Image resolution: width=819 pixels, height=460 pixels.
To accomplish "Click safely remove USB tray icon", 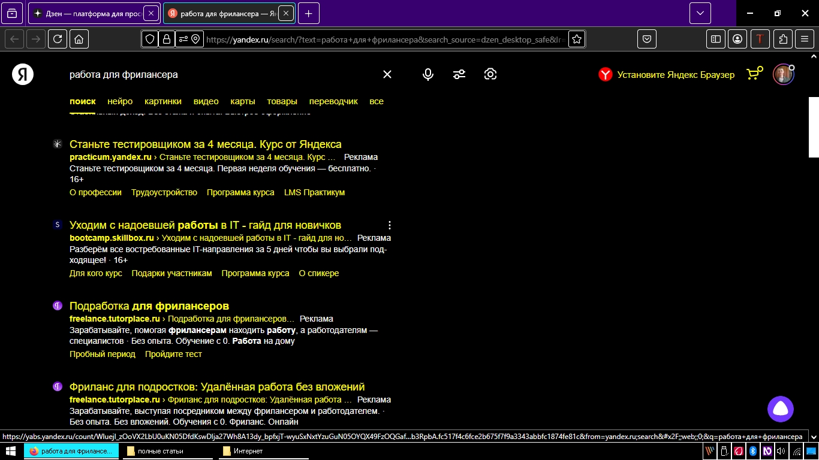I will [724, 451].
